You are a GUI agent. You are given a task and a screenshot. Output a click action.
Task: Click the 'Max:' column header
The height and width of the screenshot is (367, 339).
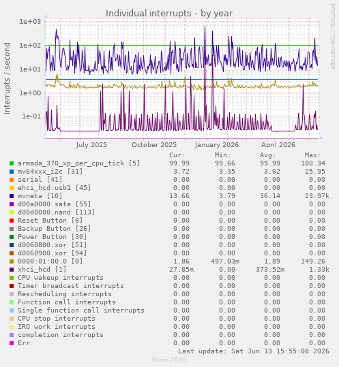(313, 155)
